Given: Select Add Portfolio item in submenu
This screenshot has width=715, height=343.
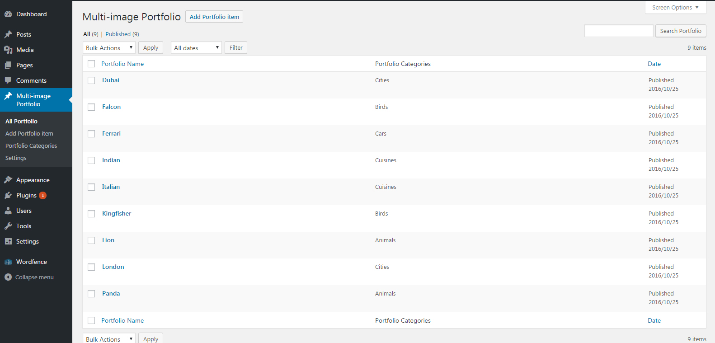Looking at the screenshot, I should pos(29,133).
